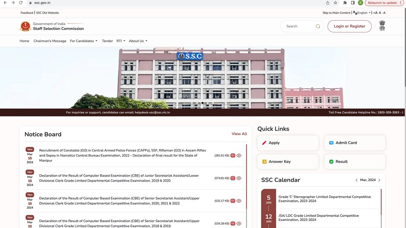Viewport: 406px width, 228px height.
Task: Reset font size with A
Action: click(380, 13)
